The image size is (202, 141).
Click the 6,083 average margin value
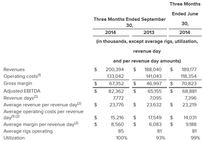coord(155,125)
